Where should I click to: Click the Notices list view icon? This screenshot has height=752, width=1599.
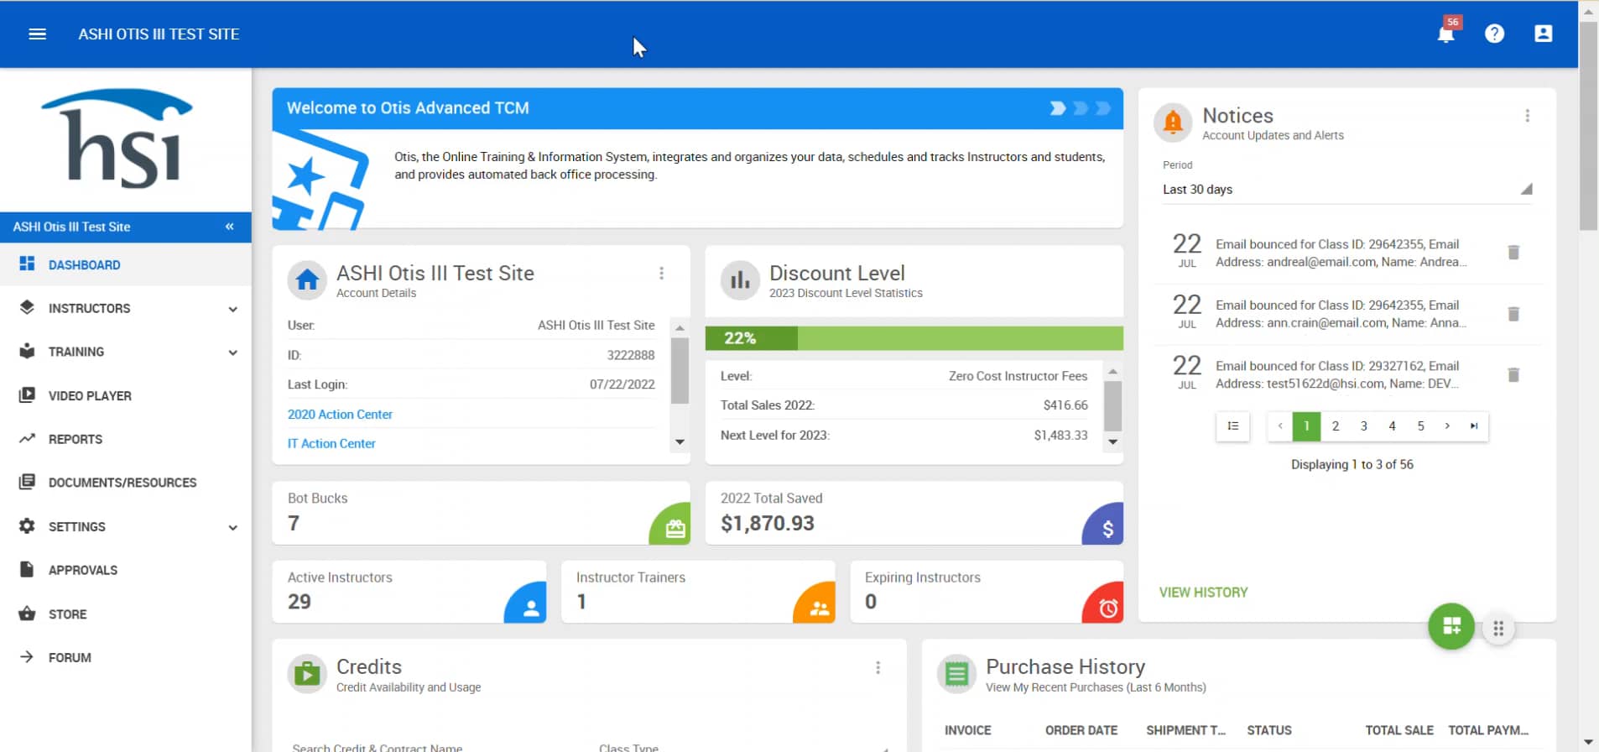[1232, 426]
